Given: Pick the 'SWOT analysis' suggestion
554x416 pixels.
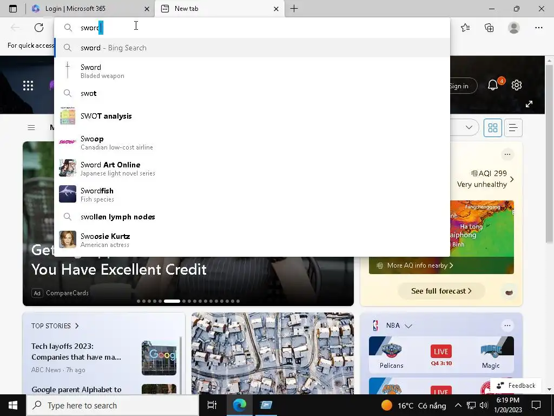Looking at the screenshot, I should pos(252,116).
